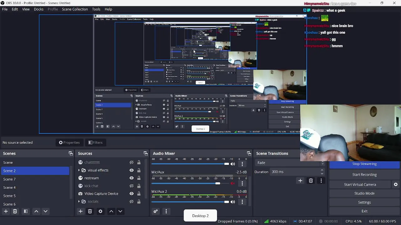Open advanced audio properties gears icon
Screen dimensions: 401x225
155,211
